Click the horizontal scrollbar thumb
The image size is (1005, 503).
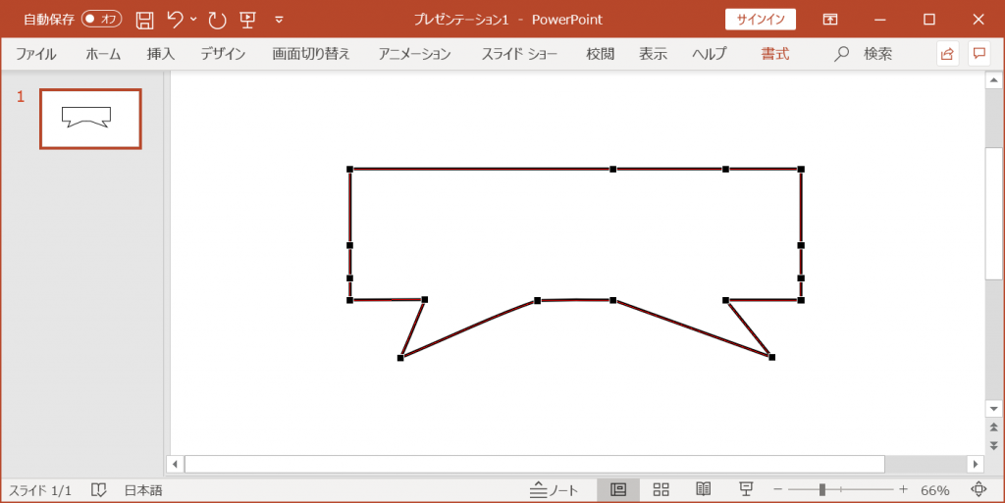(535, 464)
